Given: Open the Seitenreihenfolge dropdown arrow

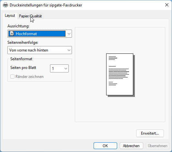Looking at the screenshot, I should (69, 50).
